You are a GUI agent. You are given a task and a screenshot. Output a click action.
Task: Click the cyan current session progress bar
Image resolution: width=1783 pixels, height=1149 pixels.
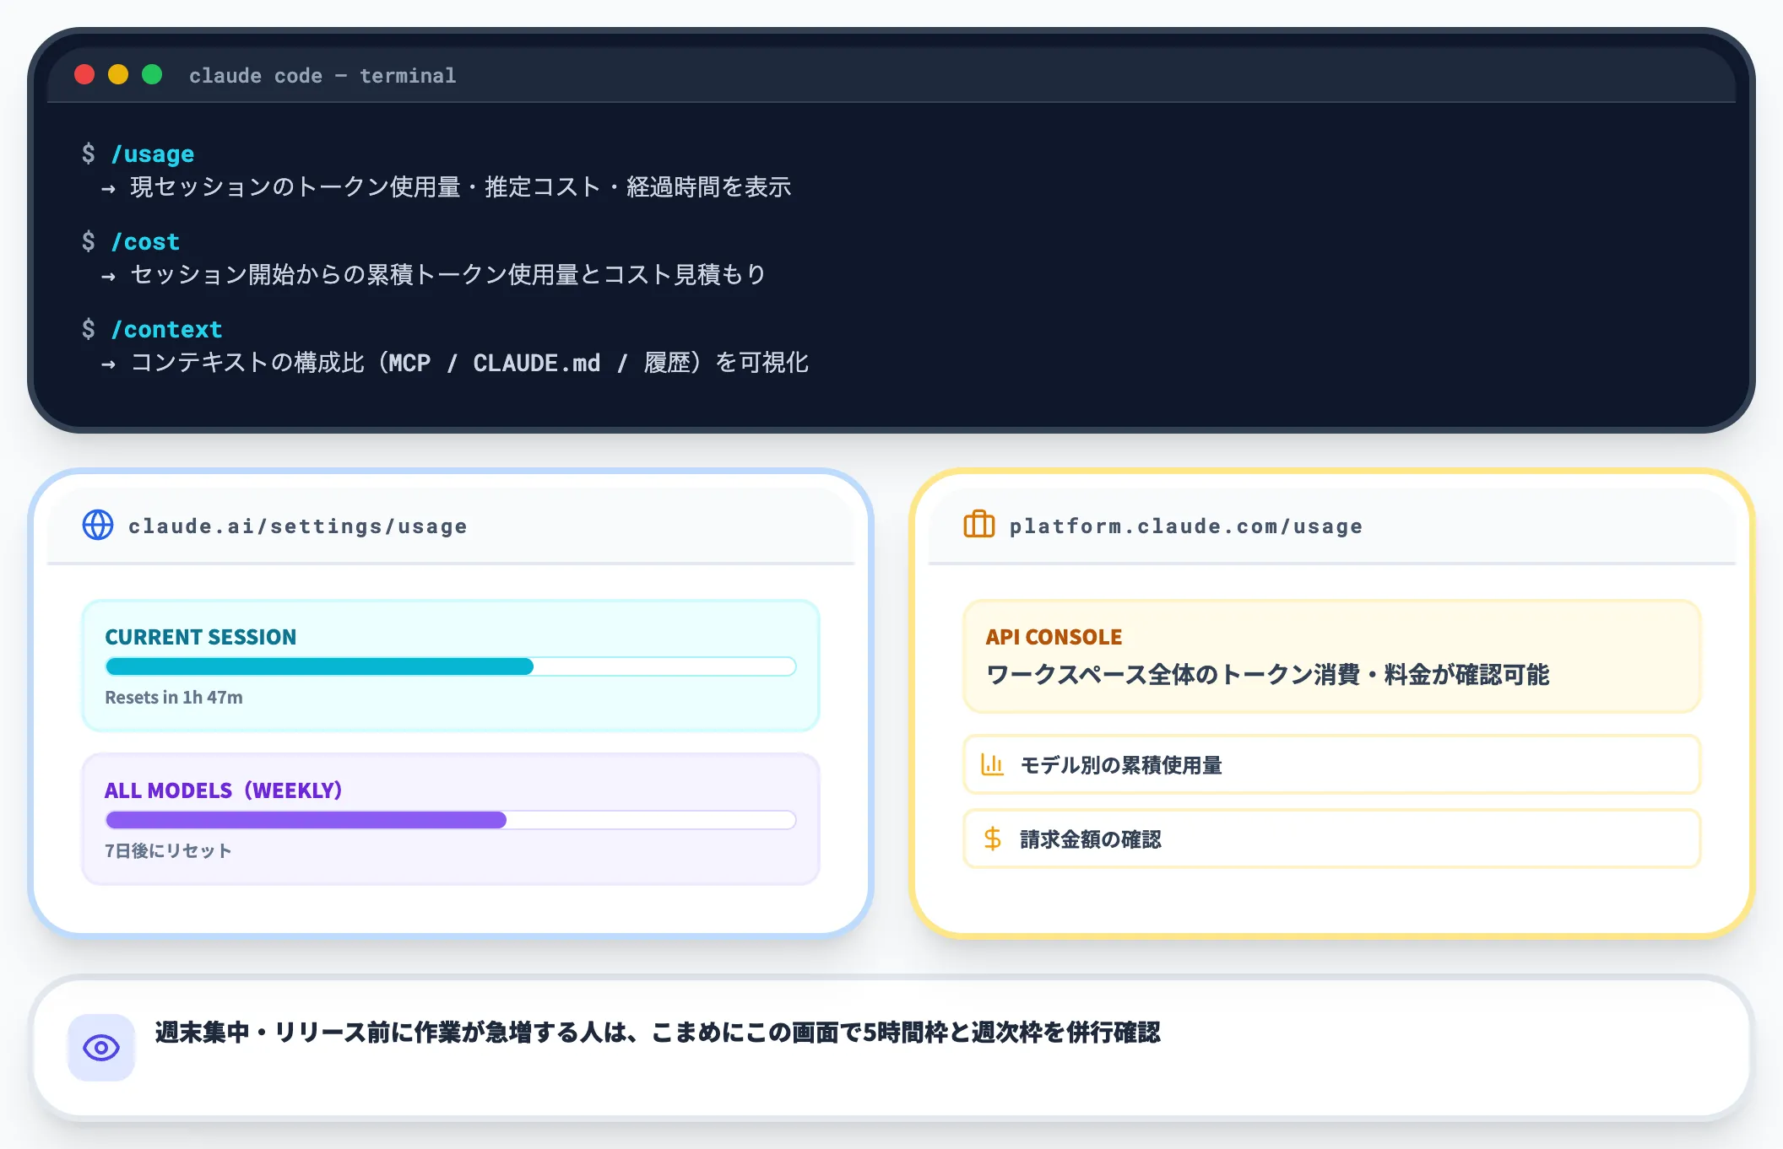[x=451, y=666]
